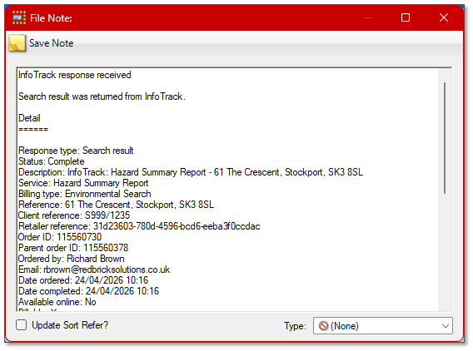
Task: Place cursor in InfoTrack response received line
Action: click(75, 75)
